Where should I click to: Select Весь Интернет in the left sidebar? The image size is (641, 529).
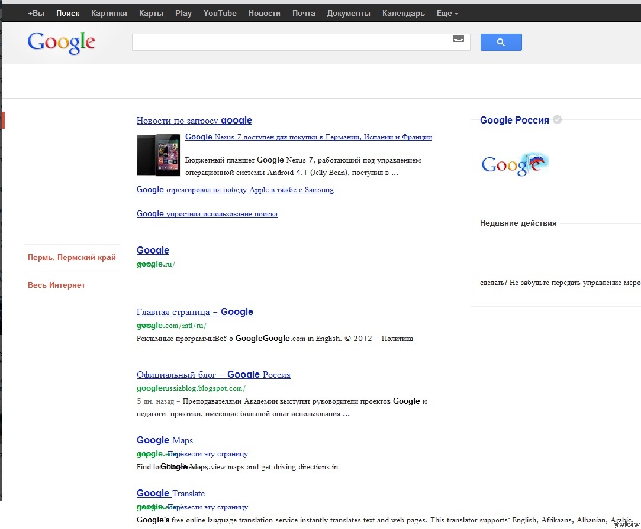coord(57,285)
